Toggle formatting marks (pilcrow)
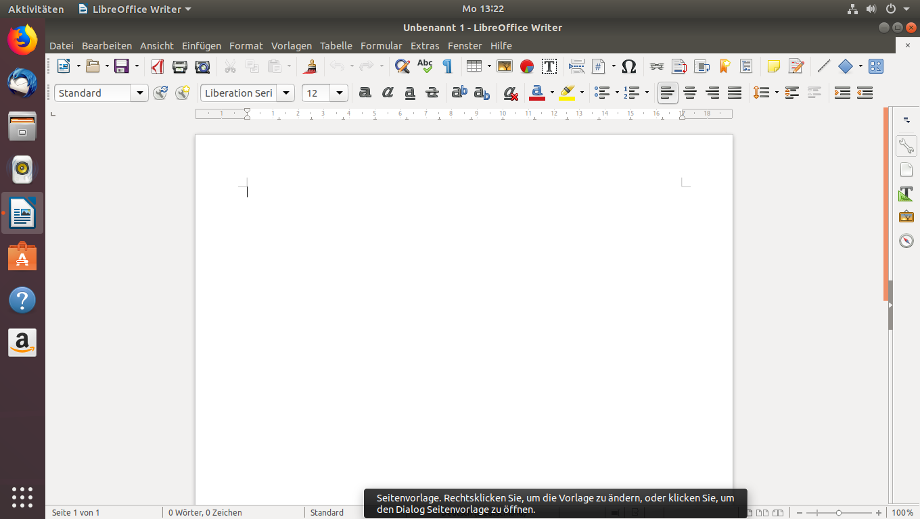Screen dimensions: 920x519 pyautogui.click(x=447, y=66)
